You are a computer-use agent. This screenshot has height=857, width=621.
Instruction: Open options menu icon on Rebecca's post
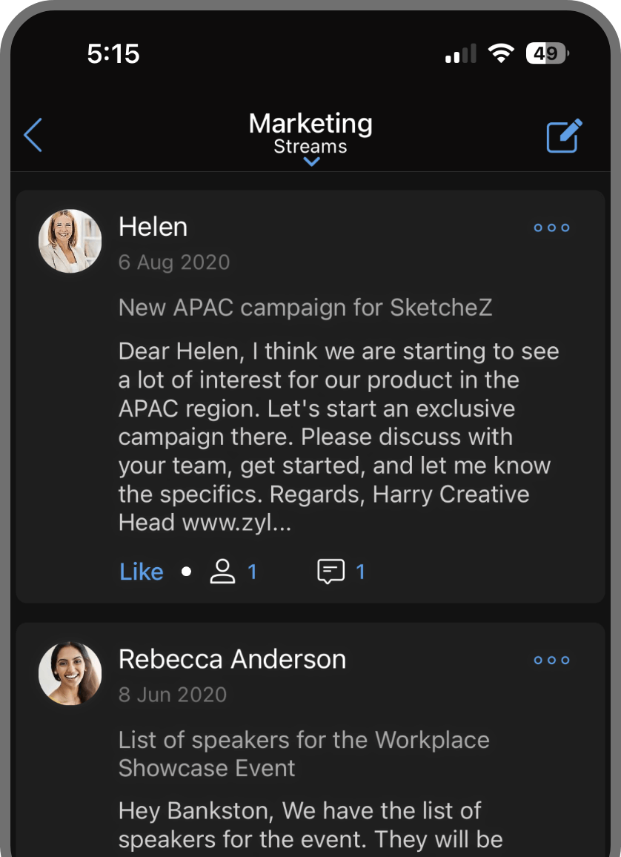(551, 660)
